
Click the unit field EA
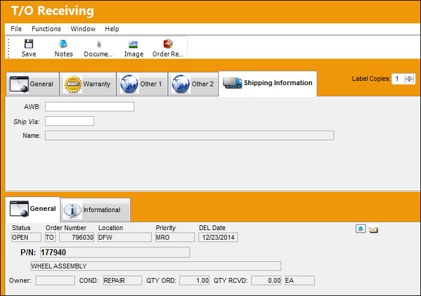pos(300,280)
